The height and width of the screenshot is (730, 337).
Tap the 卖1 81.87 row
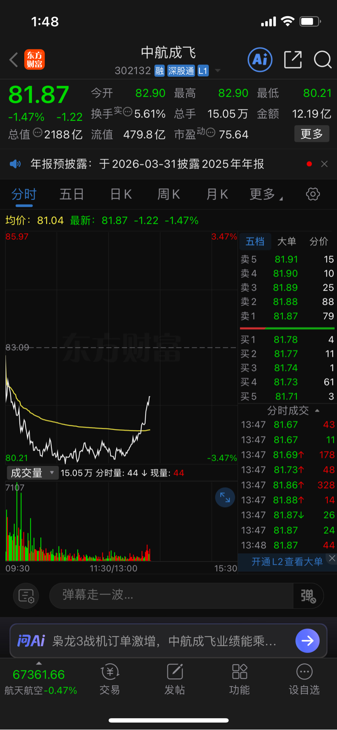coord(287,316)
